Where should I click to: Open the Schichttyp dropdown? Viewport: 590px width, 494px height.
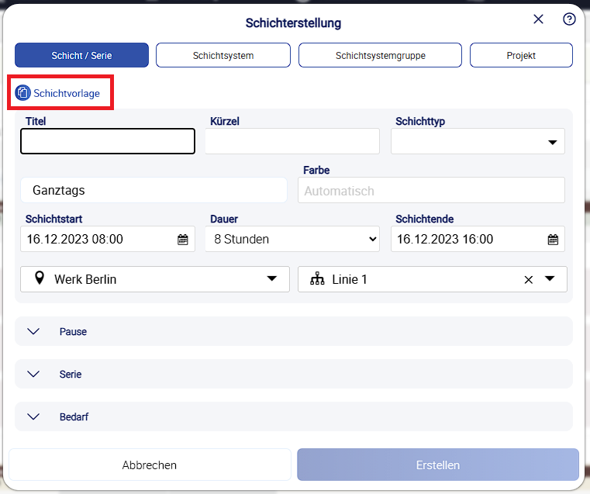point(478,142)
